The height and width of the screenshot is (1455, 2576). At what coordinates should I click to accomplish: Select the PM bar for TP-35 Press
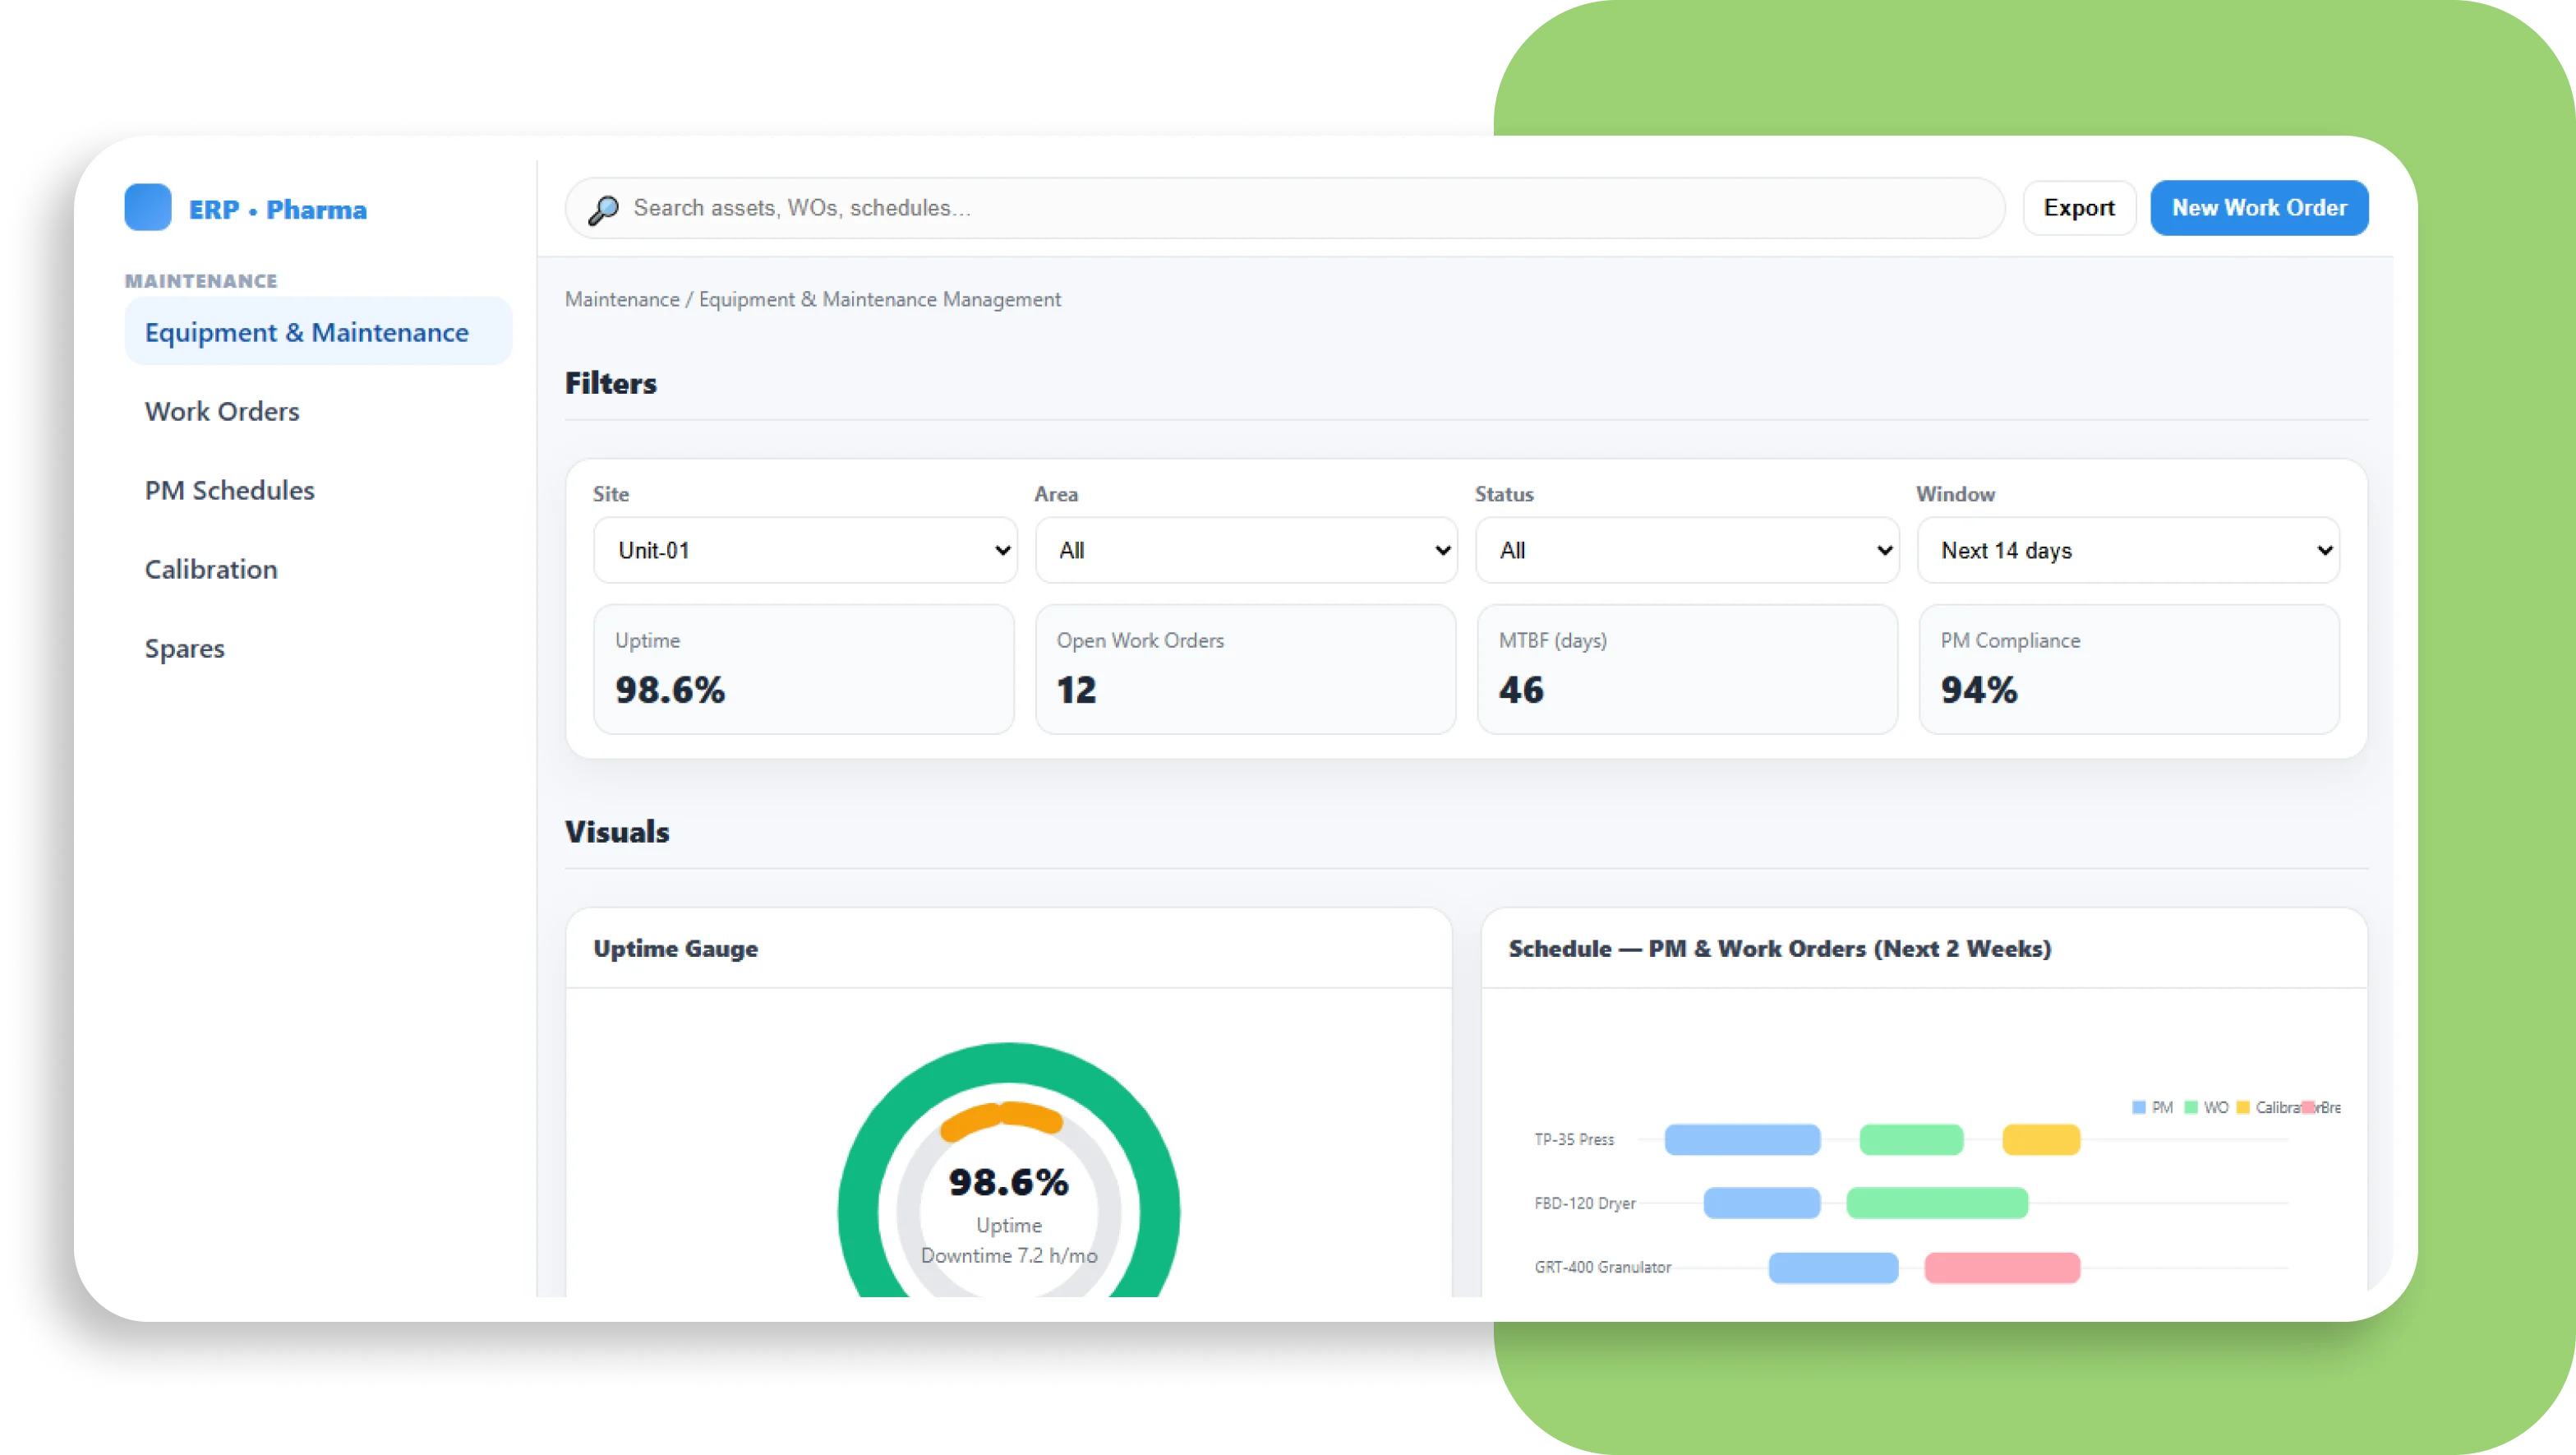pos(1743,1140)
